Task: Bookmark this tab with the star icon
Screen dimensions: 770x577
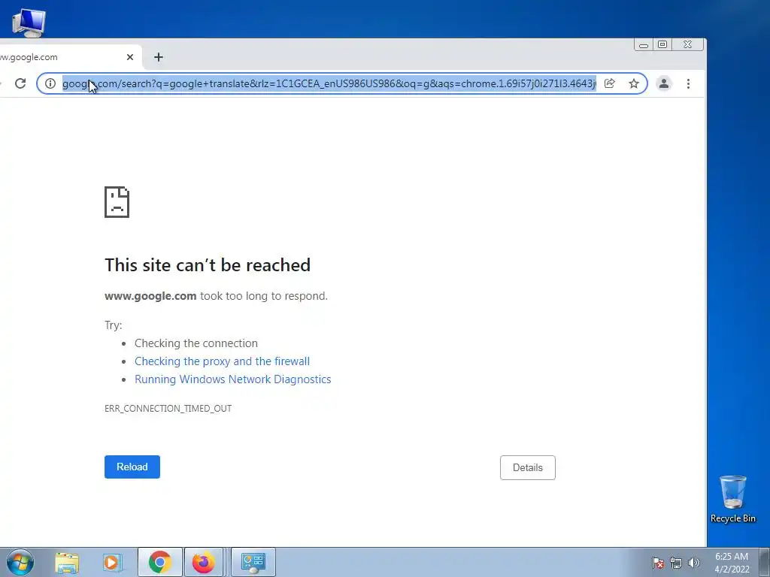Action: point(634,83)
